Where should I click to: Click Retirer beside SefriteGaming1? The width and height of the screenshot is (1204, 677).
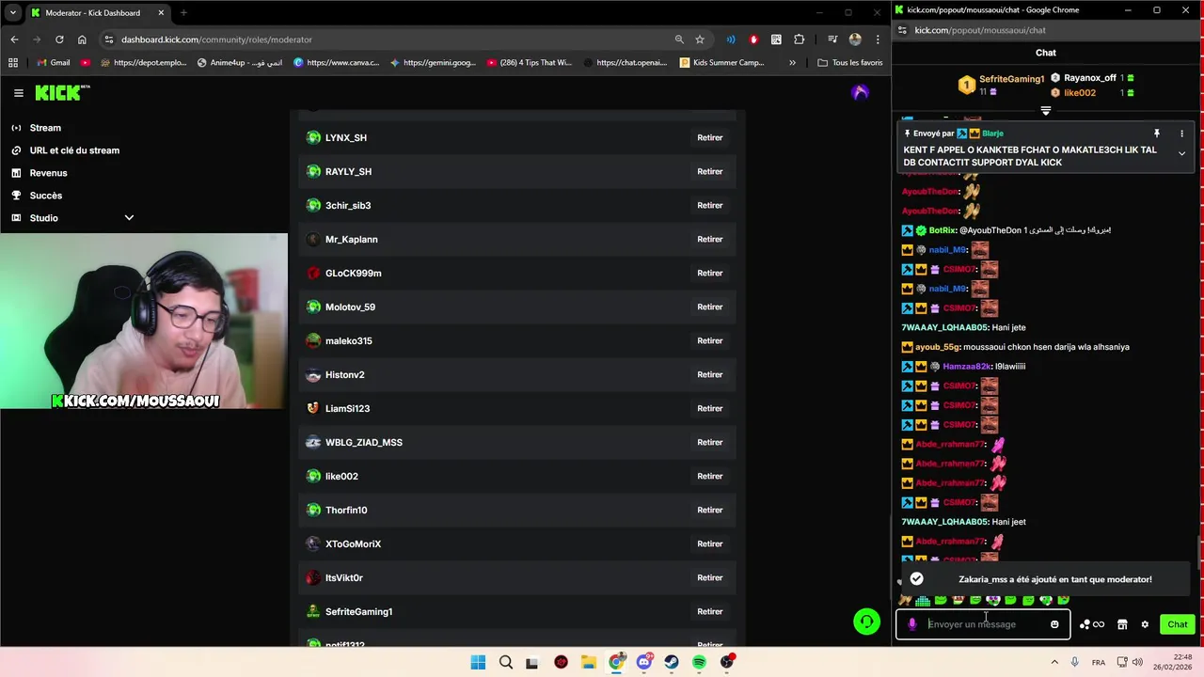710,611
